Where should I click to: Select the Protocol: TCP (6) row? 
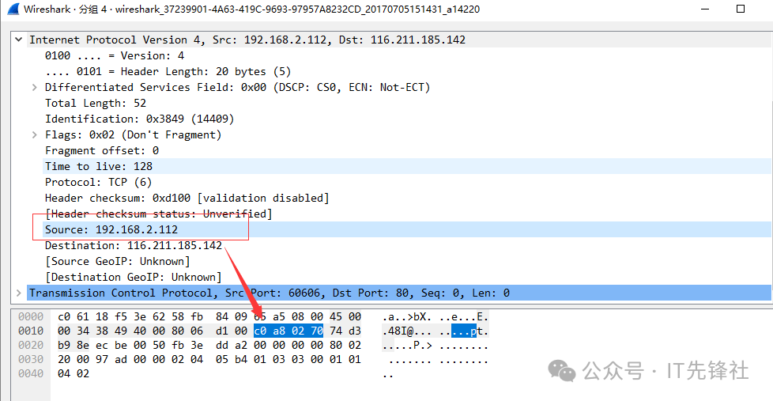(99, 182)
